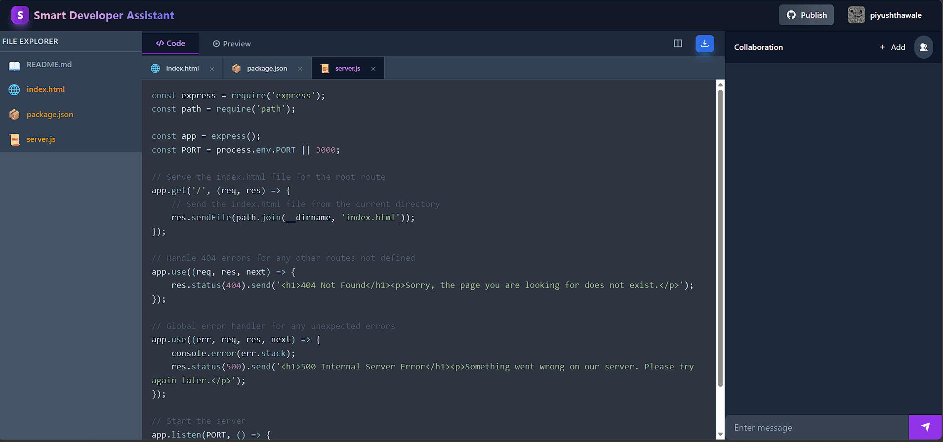Open piyushthawale user avatar

pos(857,15)
